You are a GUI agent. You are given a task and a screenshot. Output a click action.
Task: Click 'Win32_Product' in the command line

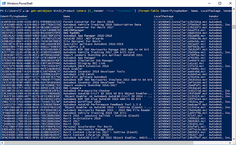(x=64, y=11)
